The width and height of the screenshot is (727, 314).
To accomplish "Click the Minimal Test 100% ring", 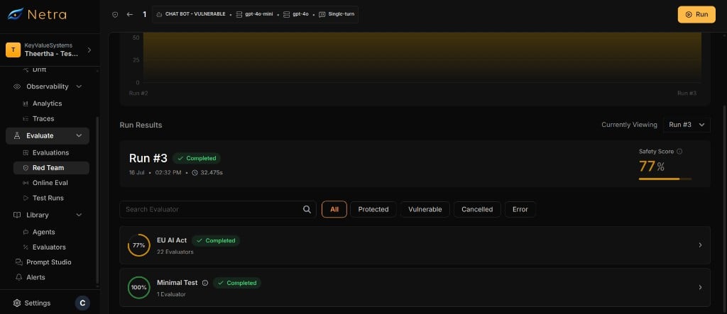I will (x=138, y=287).
